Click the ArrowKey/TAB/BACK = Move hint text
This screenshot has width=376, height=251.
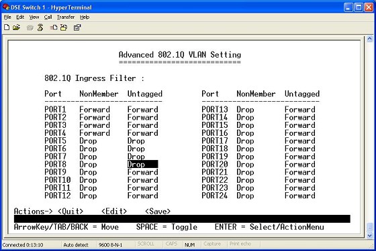point(66,227)
